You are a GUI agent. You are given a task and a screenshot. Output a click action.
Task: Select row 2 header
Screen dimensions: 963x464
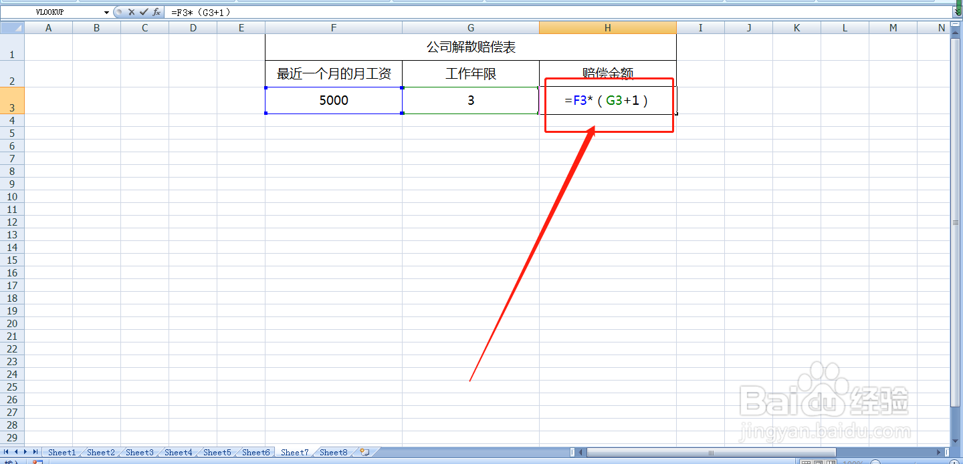(x=12, y=74)
